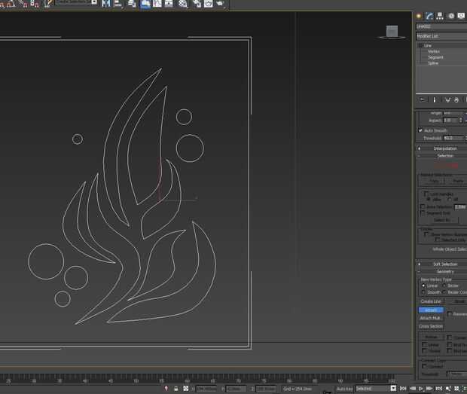This screenshot has height=394, width=467.
Task: Toggle the Show End Result icon
Action: 435,99
